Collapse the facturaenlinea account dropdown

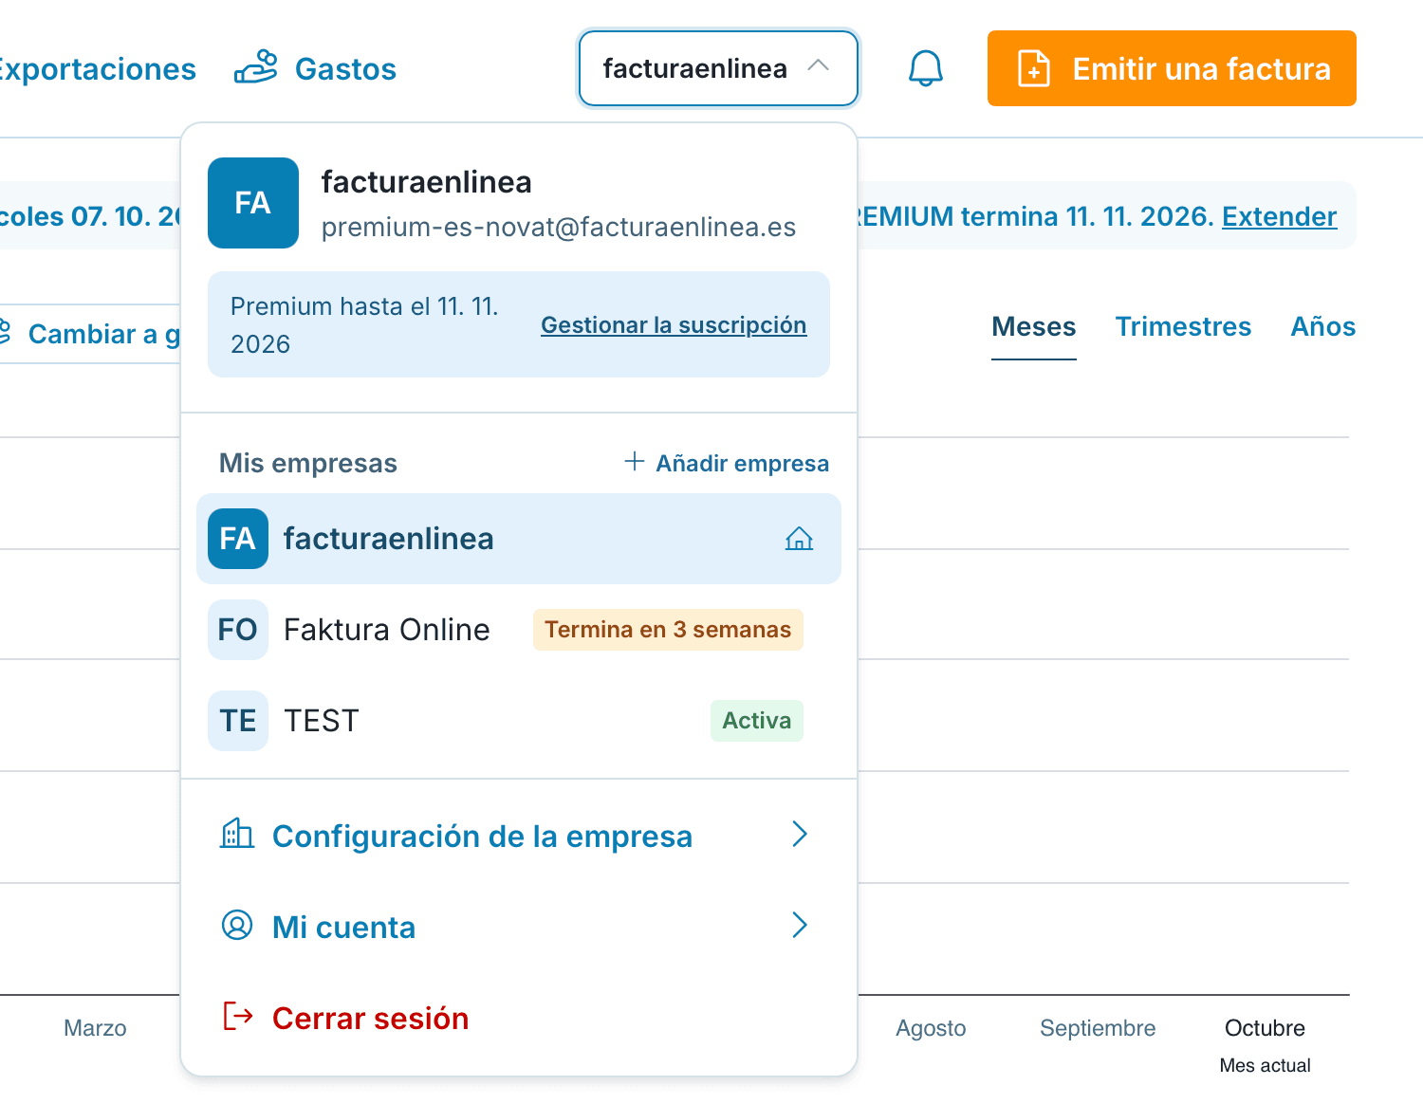718,68
